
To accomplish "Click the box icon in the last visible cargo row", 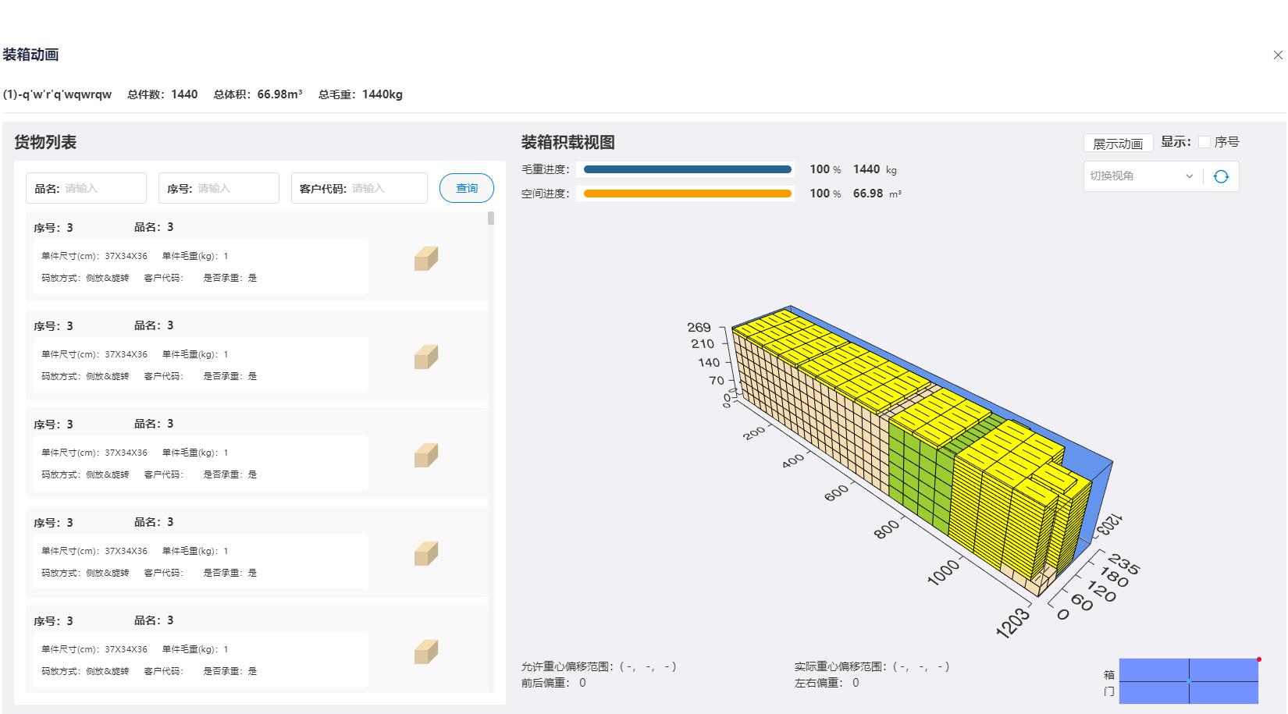I will pos(425,652).
